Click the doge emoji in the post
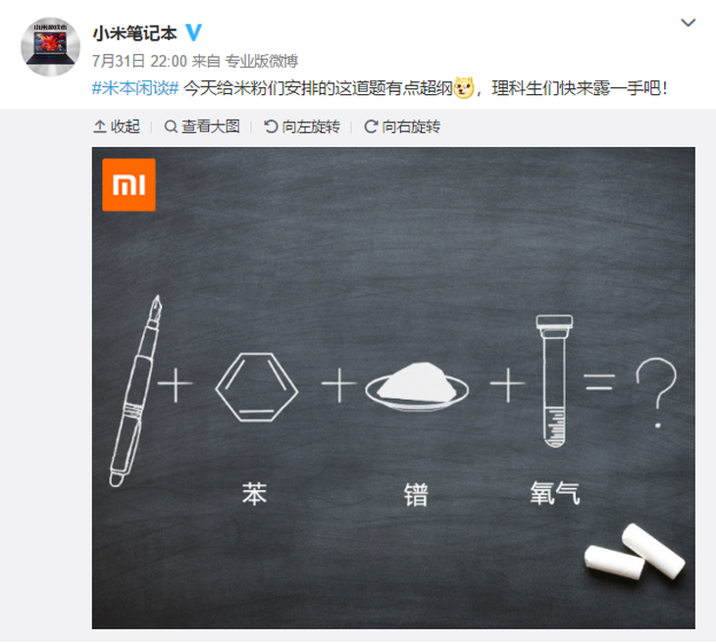Image resolution: width=716 pixels, height=643 pixels. [464, 87]
